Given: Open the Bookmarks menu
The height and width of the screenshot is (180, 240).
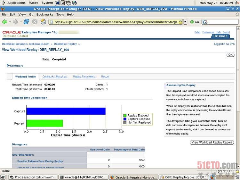Looking at the screenshot, I should coord(45,14).
